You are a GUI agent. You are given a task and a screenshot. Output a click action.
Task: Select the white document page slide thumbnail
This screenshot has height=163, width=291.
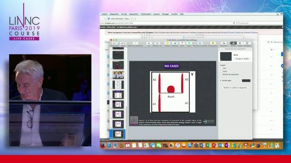coord(118,85)
